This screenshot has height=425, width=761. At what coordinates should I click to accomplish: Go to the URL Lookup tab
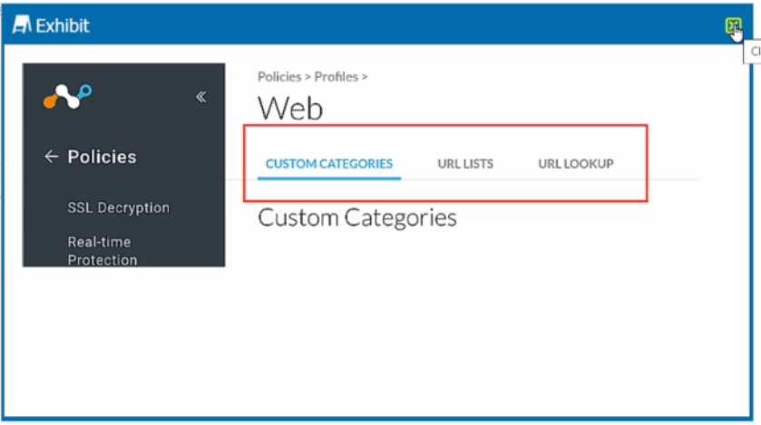click(x=575, y=164)
